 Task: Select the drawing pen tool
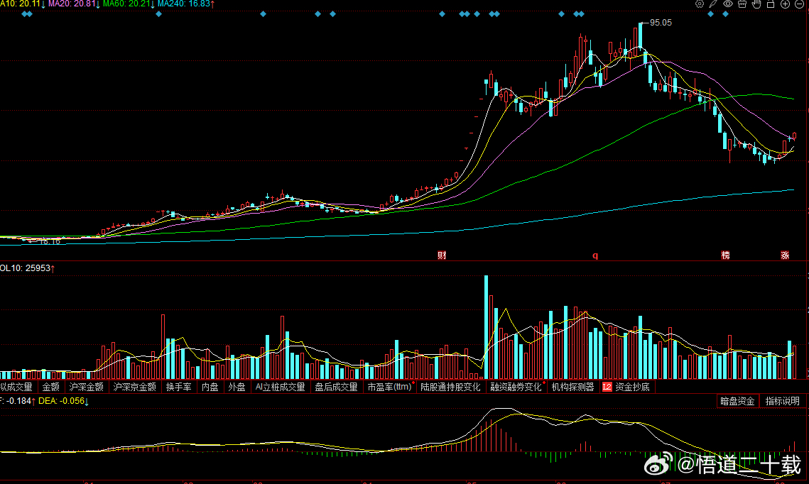[x=713, y=4]
